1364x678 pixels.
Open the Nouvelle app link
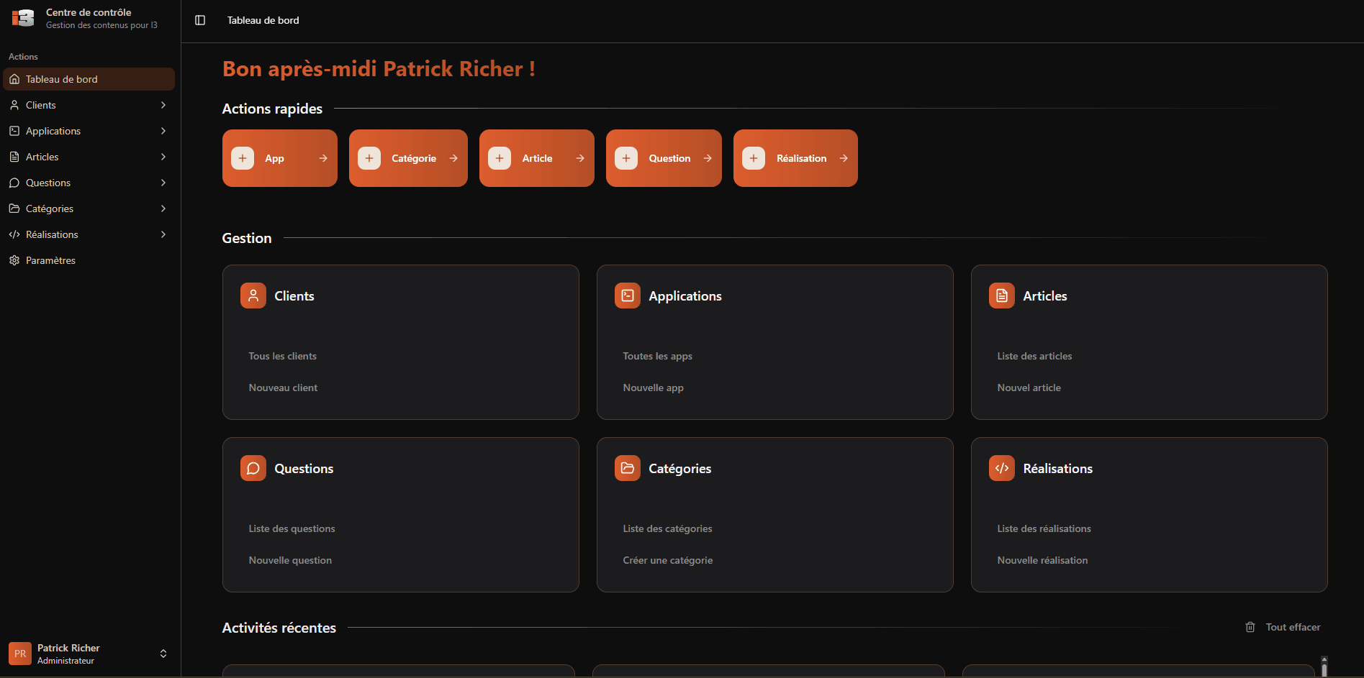[x=654, y=388]
